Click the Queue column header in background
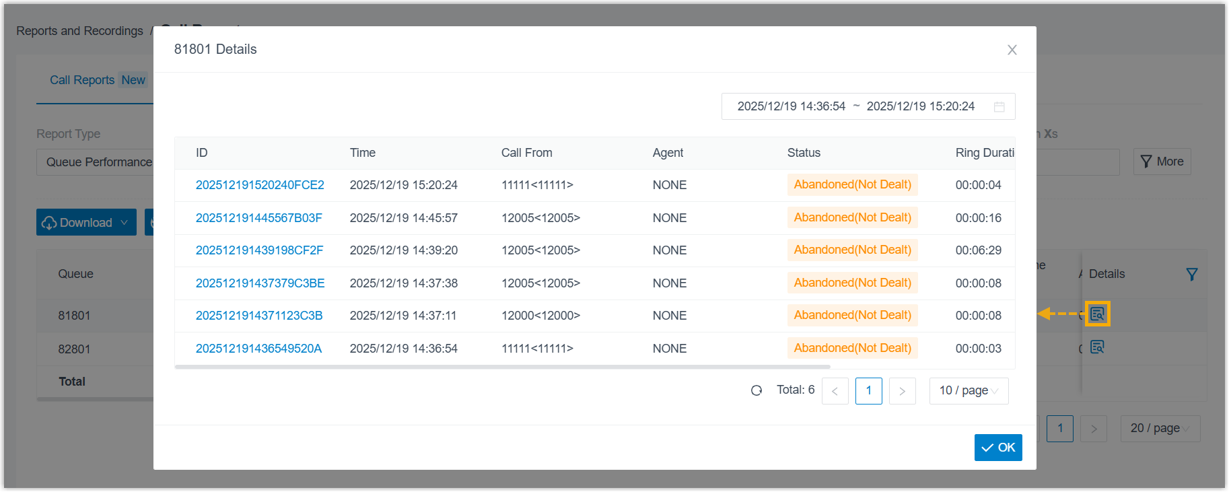The width and height of the screenshot is (1229, 492). 75,274
